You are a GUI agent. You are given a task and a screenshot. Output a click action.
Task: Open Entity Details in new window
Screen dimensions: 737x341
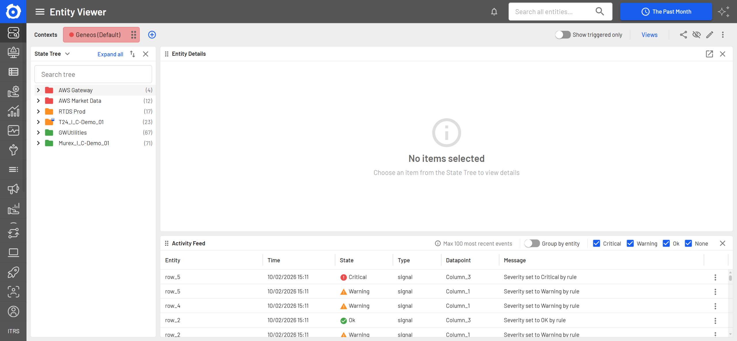709,54
